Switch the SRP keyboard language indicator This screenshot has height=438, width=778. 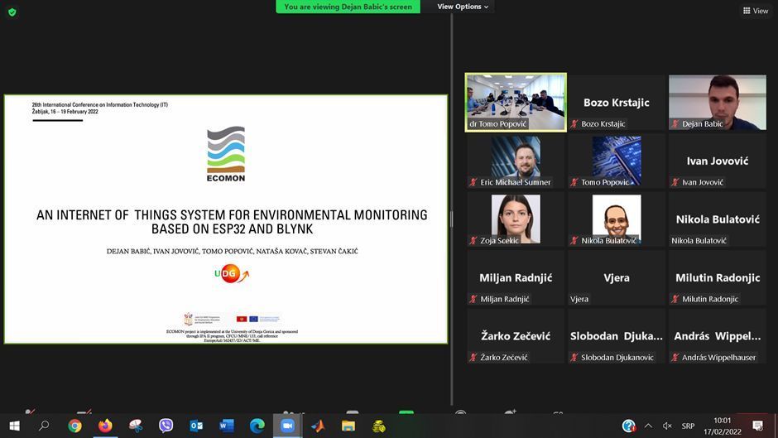688,426
